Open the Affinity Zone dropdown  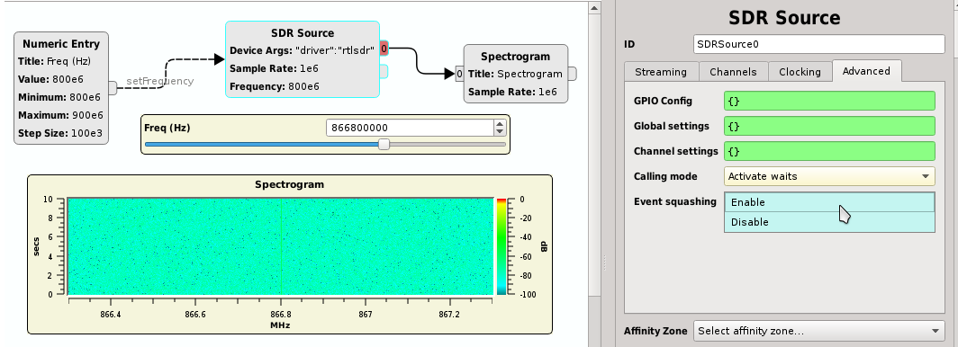pyautogui.click(x=818, y=331)
